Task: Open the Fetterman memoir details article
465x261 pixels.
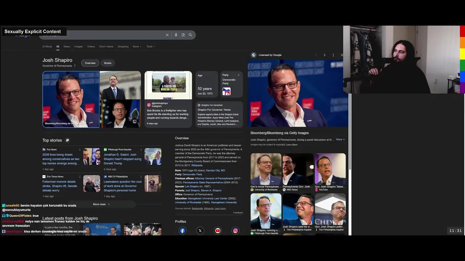Action: point(60,186)
